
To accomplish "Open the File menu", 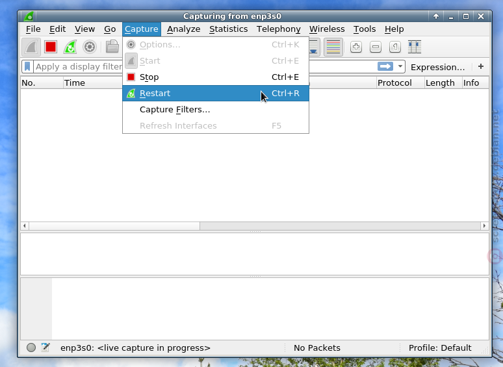I will (33, 29).
